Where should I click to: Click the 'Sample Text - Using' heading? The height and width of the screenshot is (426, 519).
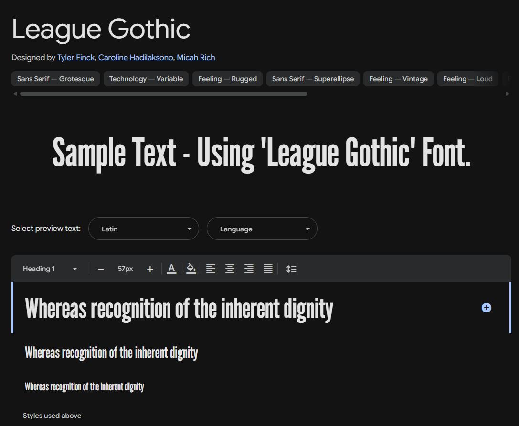[261, 154]
